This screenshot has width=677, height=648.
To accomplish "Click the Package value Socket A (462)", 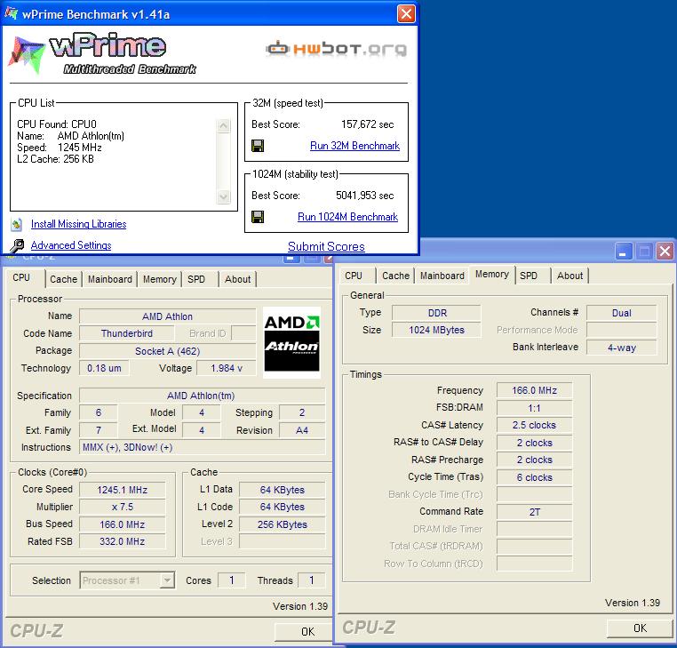I will [x=168, y=351].
